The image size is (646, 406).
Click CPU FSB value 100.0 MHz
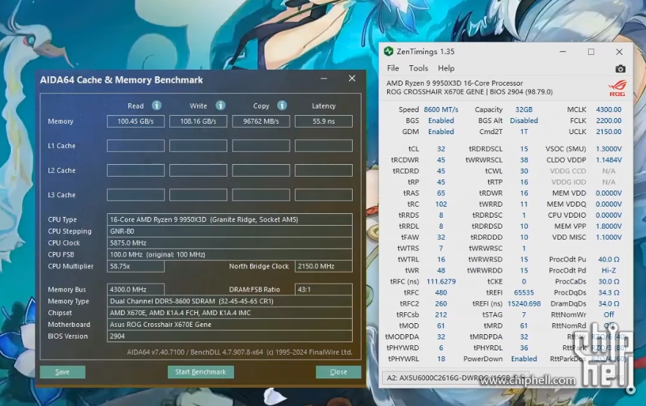[230, 254]
